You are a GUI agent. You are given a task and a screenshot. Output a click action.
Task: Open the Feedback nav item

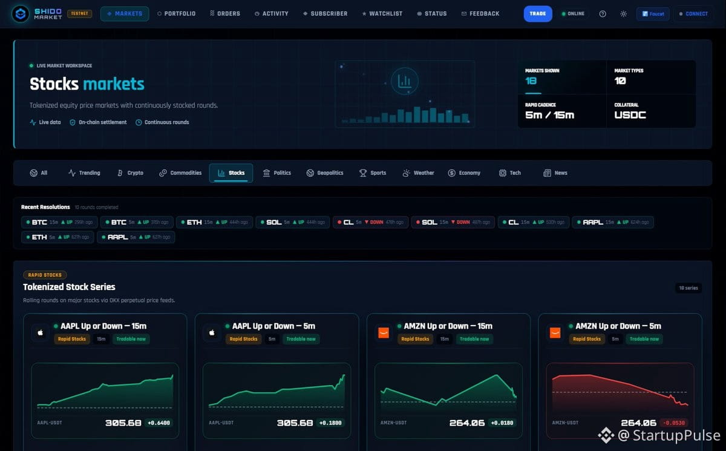[480, 13]
